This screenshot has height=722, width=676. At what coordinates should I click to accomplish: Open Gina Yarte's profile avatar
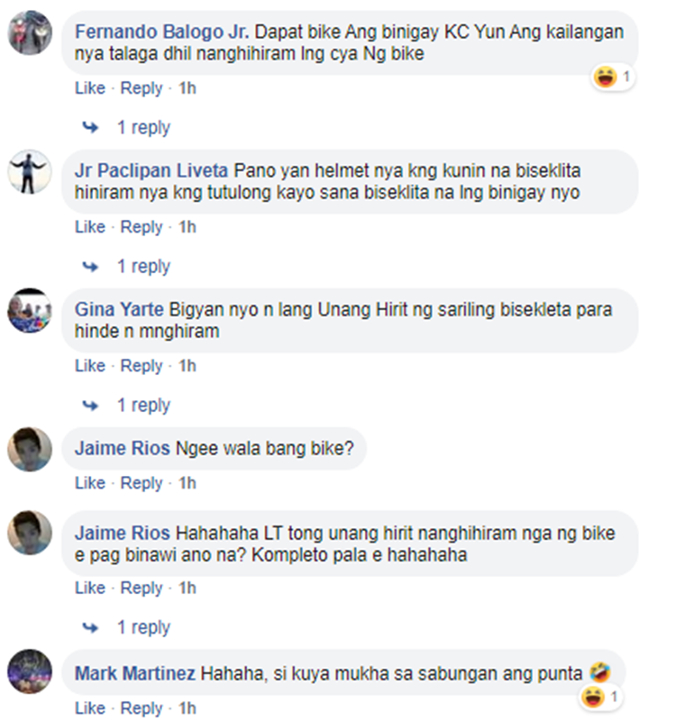point(30,311)
